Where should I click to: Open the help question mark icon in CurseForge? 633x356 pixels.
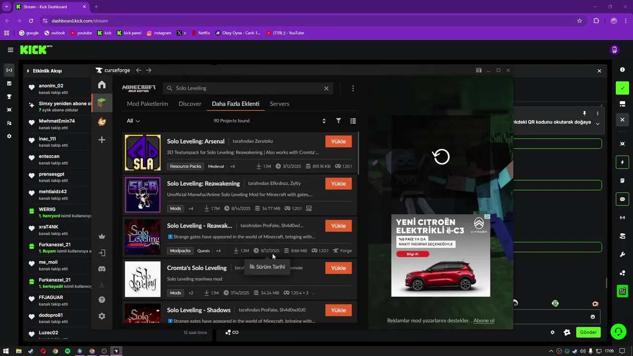click(x=102, y=300)
